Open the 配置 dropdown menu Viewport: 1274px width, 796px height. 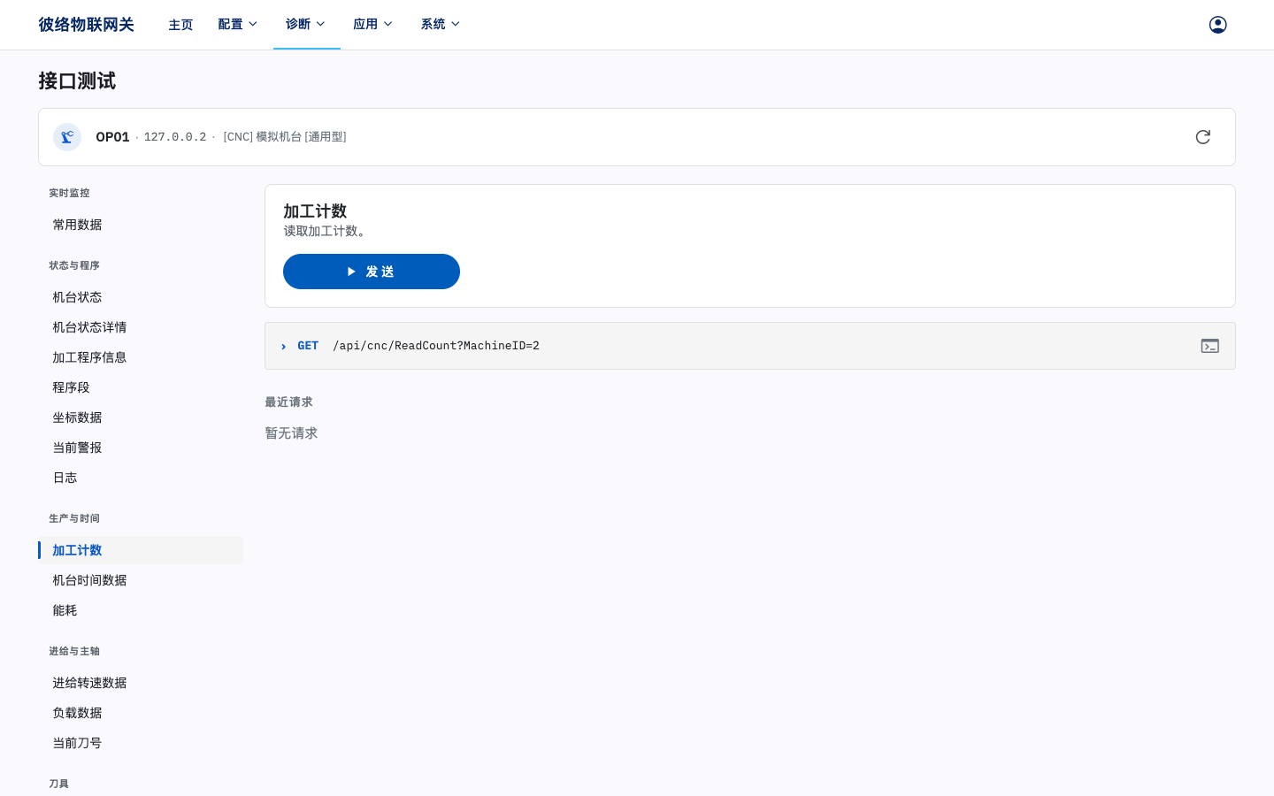pos(238,24)
